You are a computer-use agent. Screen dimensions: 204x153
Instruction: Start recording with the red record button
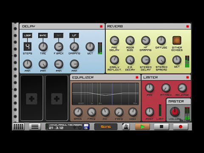click(x=181, y=127)
